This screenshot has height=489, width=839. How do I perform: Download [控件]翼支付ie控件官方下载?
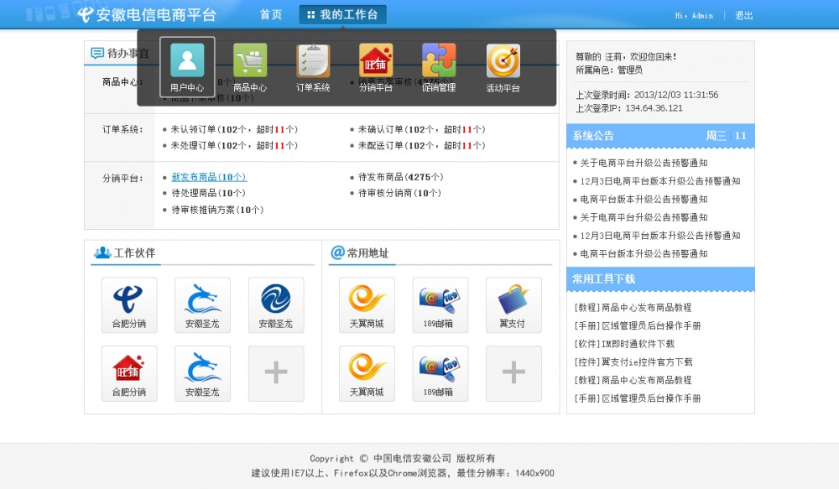(x=633, y=362)
